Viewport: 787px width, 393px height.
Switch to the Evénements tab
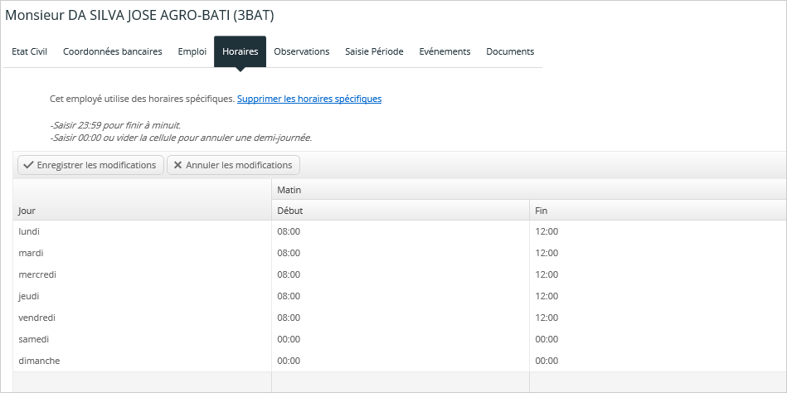[445, 51]
